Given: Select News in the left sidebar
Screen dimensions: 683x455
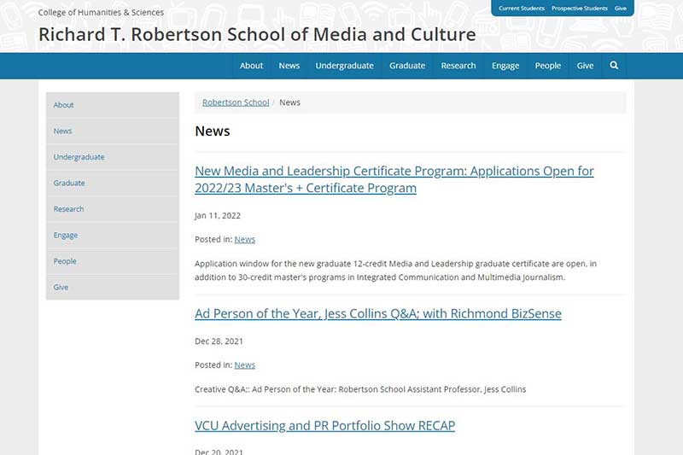Looking at the screenshot, I should click(x=113, y=131).
